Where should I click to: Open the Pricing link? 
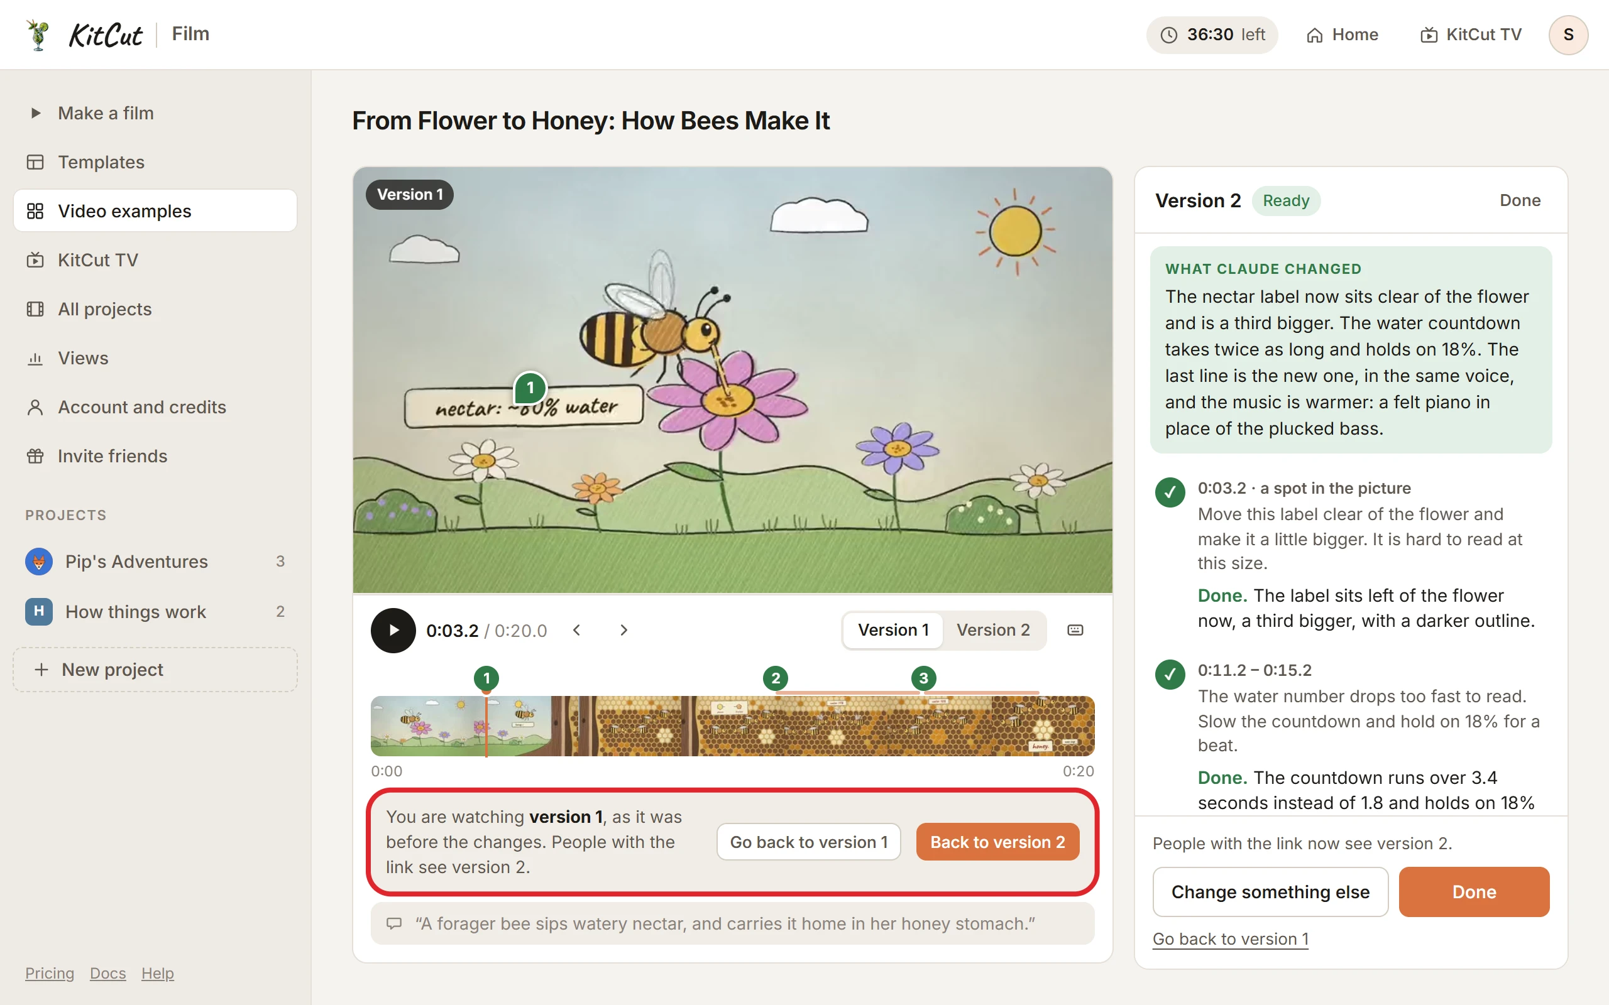50,973
